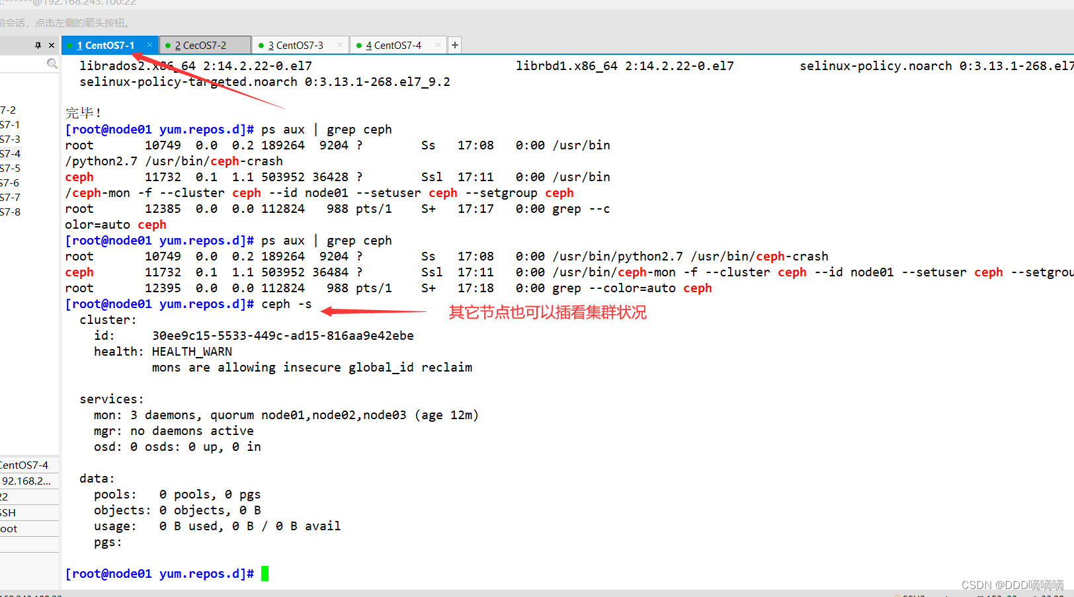This screenshot has height=597, width=1074.
Task: Click the CentOS7-4 name property row
Action: [29, 465]
